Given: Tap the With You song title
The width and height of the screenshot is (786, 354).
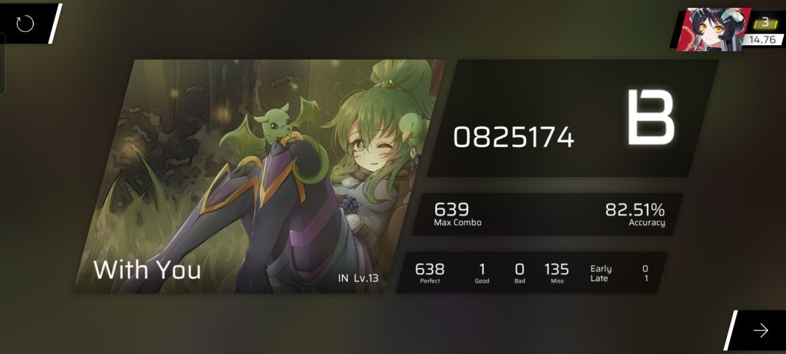Looking at the screenshot, I should point(147,270).
